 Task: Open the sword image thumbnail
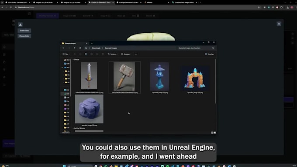(89, 75)
